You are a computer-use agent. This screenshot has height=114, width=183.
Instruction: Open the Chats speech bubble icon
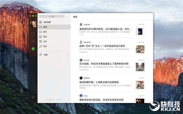coord(33,34)
